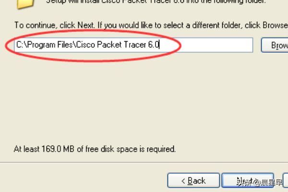Click the "At least 169.0 MB" requirement text

pyautogui.click(x=95, y=149)
